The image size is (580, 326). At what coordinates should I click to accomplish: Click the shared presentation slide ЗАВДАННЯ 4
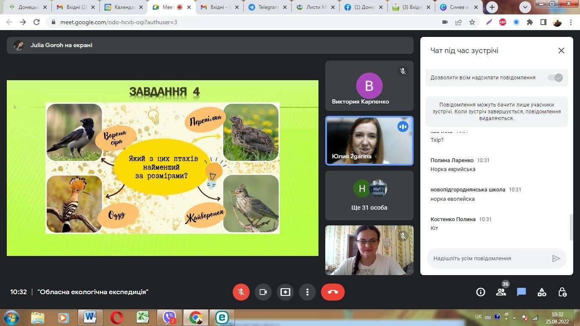click(163, 168)
